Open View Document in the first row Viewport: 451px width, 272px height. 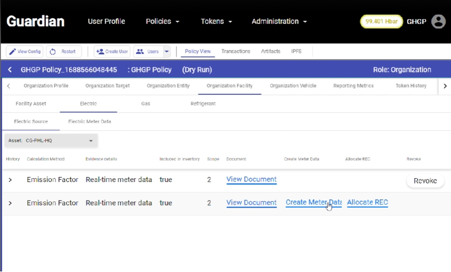tap(251, 179)
